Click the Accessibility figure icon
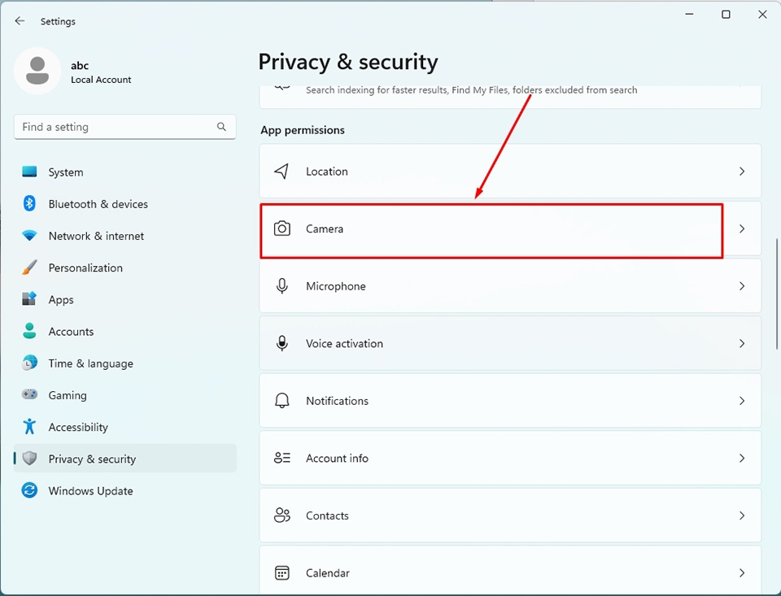 (x=29, y=426)
